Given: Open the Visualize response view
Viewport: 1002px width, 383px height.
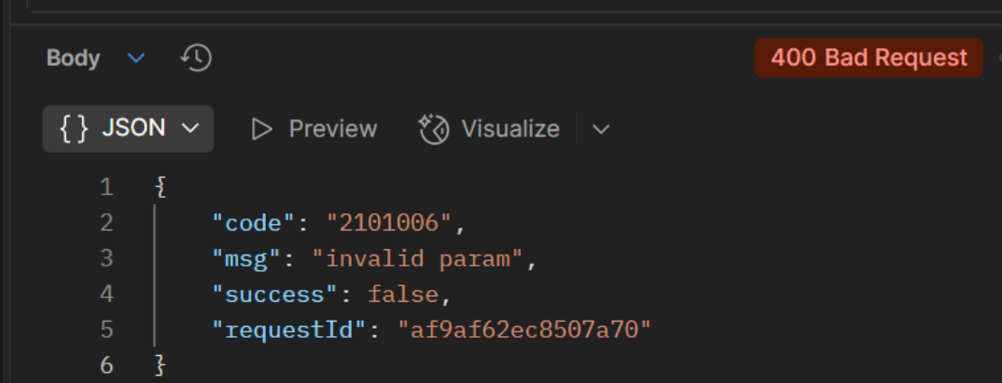Looking at the screenshot, I should (510, 129).
